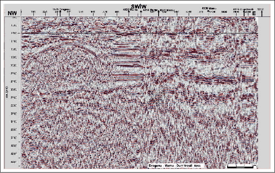Click the black horizontal horizon line

pos(140,33)
